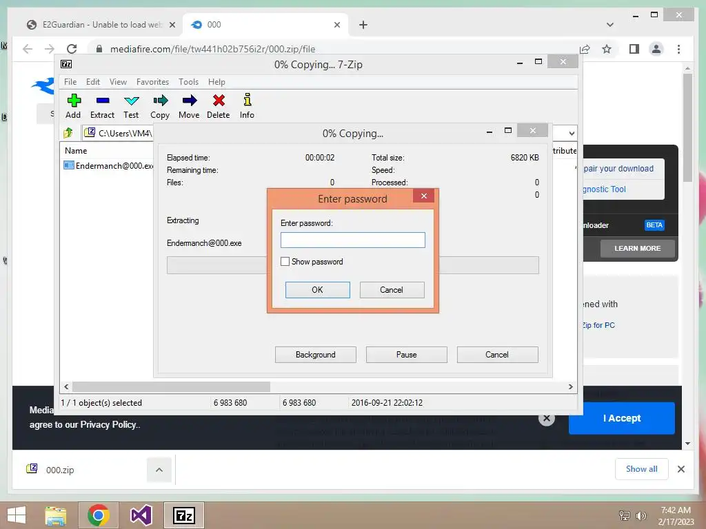This screenshot has height=529, width=706.
Task: Click the 7-Zip horizontal scrollbar thumb
Action: pos(171,387)
